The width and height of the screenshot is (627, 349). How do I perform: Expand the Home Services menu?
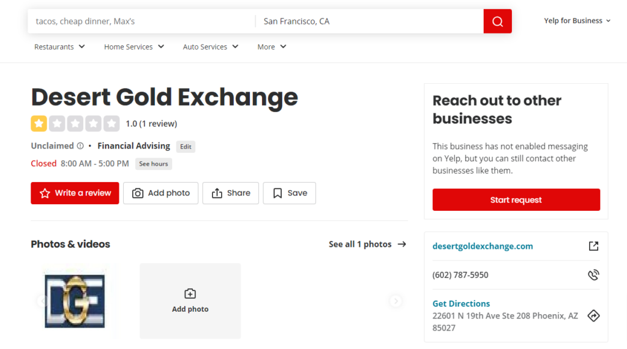click(x=134, y=46)
